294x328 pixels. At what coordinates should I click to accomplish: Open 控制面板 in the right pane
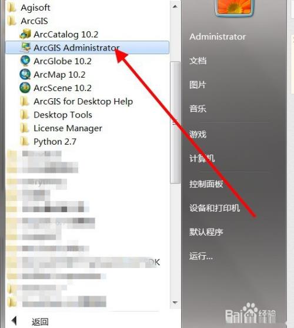tap(206, 184)
